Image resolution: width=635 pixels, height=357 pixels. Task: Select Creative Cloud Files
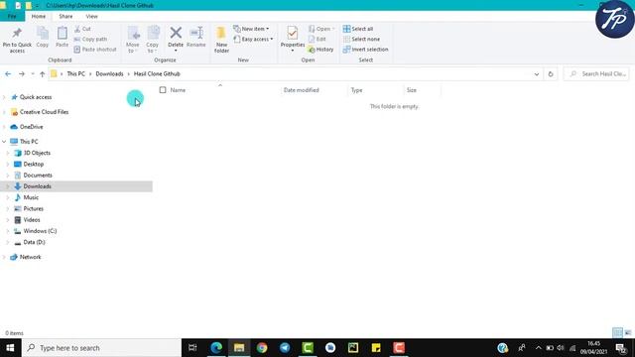44,112
